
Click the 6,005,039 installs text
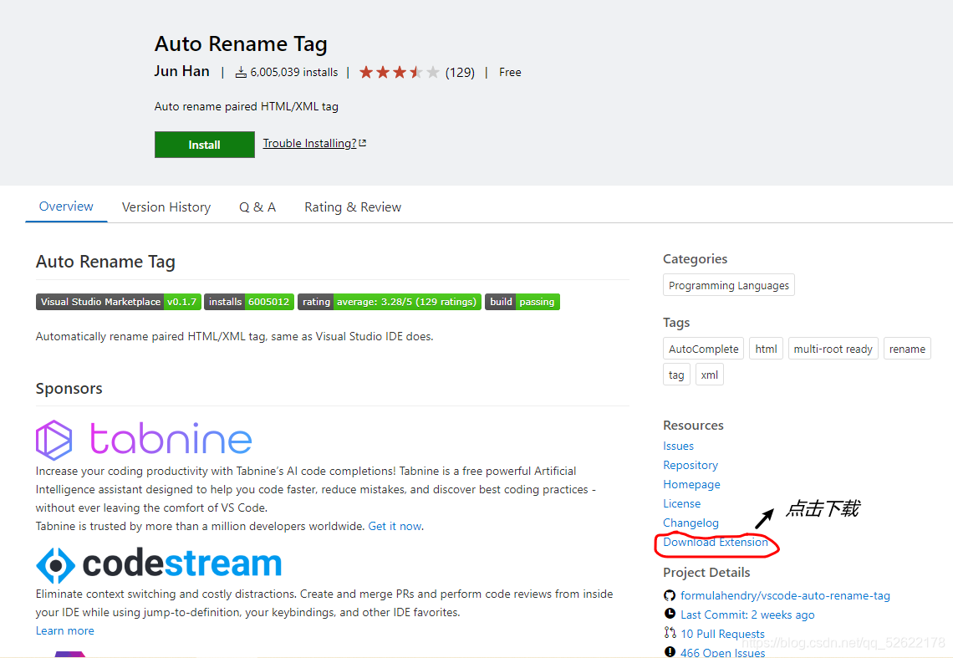coord(294,73)
